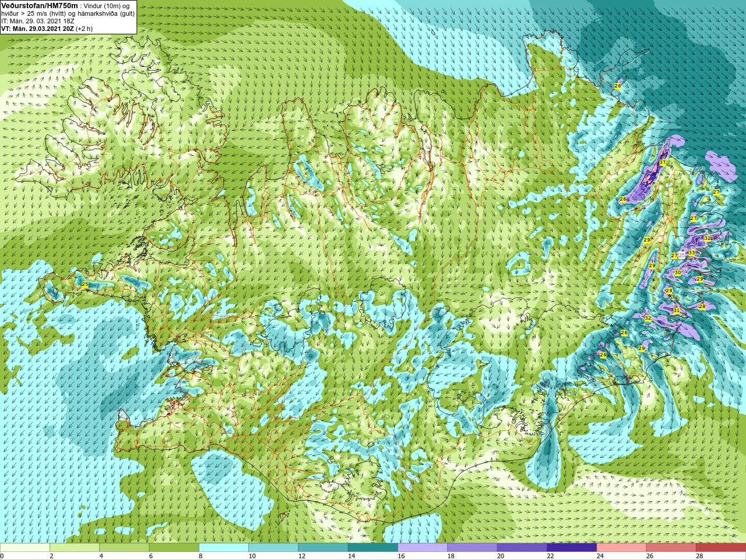Select the 8–10 m/s light cyan legend swatch
The width and height of the screenshot is (746, 560).
(224, 547)
